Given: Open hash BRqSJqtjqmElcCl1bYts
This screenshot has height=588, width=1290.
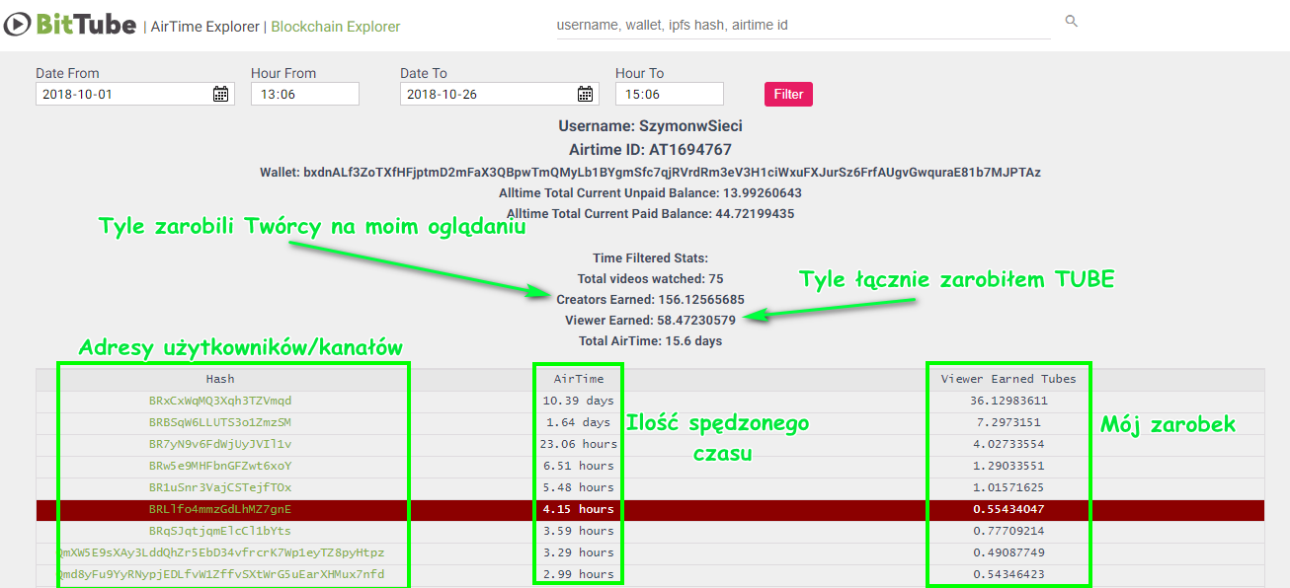Looking at the screenshot, I should (x=220, y=531).
